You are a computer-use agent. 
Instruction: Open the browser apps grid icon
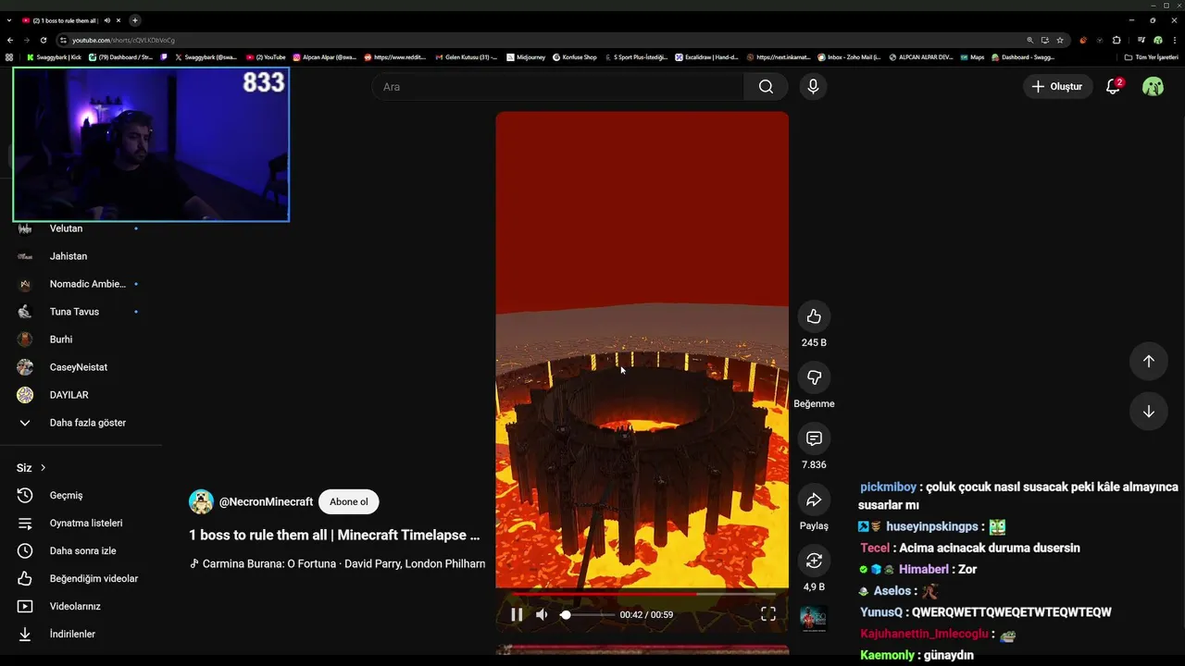point(10,57)
